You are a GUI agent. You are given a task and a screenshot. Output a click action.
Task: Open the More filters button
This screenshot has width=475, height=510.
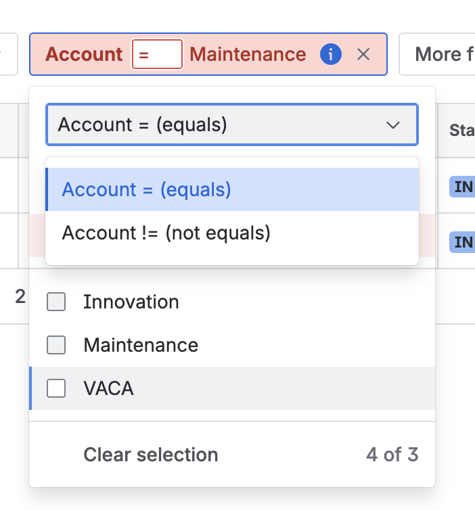click(437, 54)
